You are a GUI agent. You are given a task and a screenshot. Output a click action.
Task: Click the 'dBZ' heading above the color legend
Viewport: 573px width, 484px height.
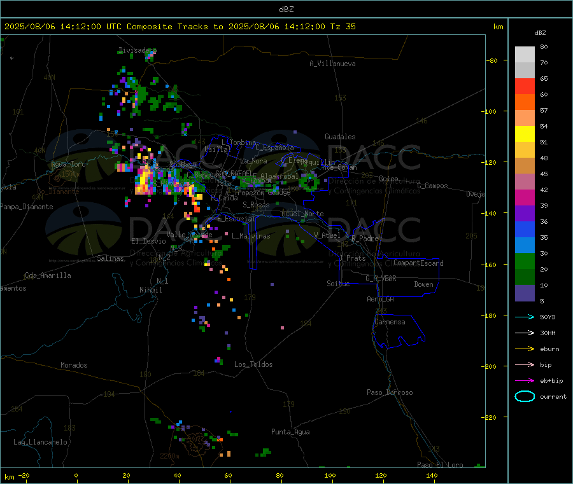tap(540, 33)
